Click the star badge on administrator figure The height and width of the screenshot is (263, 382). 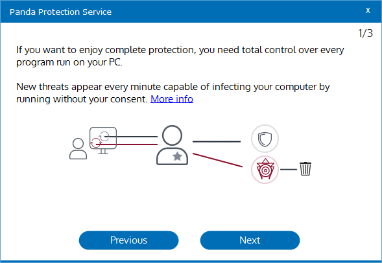tap(177, 156)
